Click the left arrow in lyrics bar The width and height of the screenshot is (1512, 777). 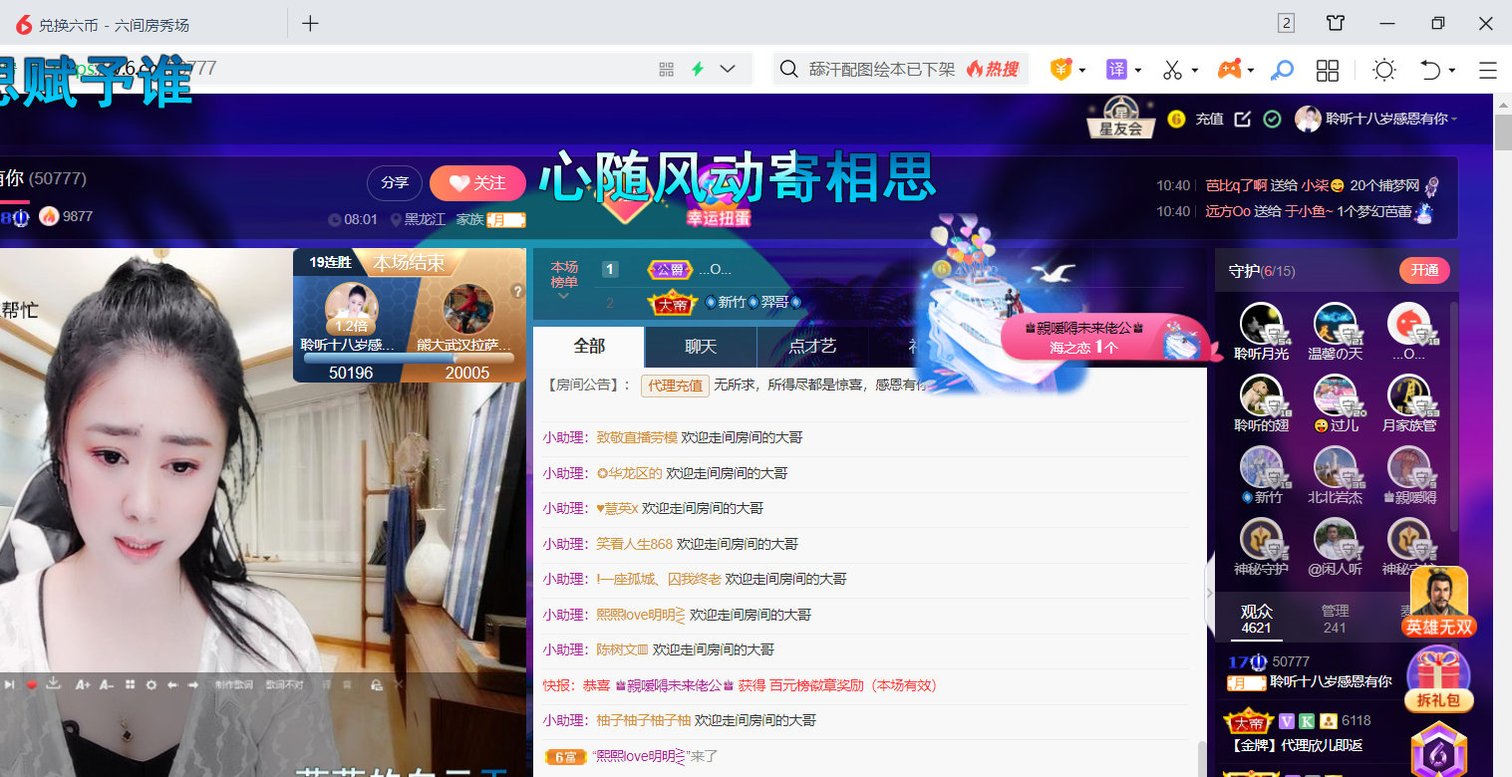tap(172, 684)
